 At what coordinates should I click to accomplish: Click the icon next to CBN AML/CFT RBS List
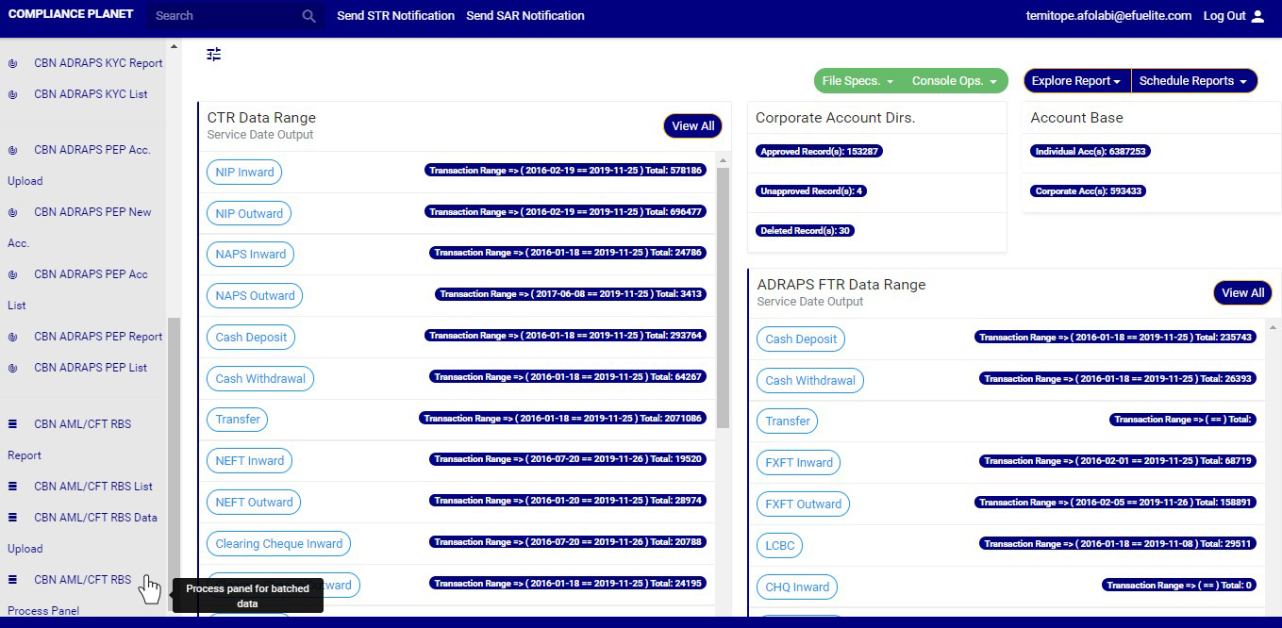click(x=13, y=487)
